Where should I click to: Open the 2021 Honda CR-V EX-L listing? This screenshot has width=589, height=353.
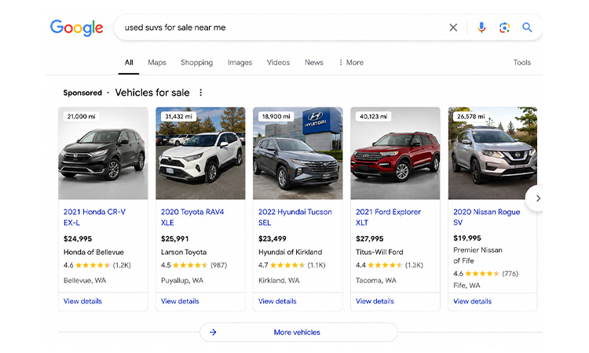(94, 217)
